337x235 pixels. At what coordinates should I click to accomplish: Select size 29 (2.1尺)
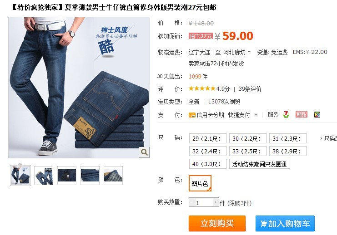click(x=208, y=138)
